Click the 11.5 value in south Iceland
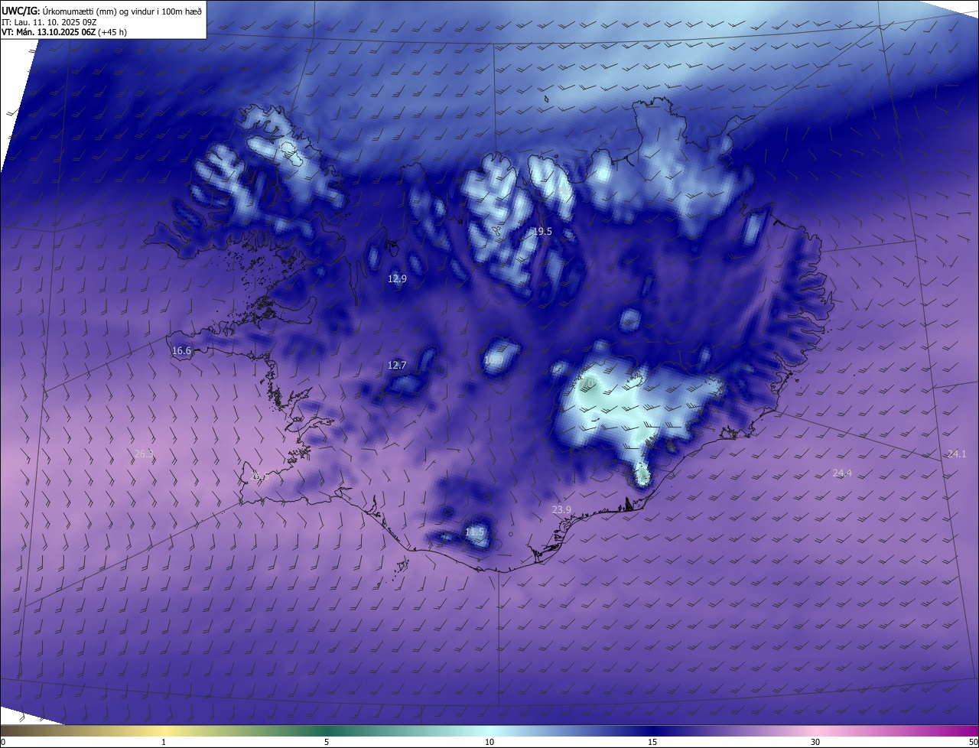 click(475, 532)
